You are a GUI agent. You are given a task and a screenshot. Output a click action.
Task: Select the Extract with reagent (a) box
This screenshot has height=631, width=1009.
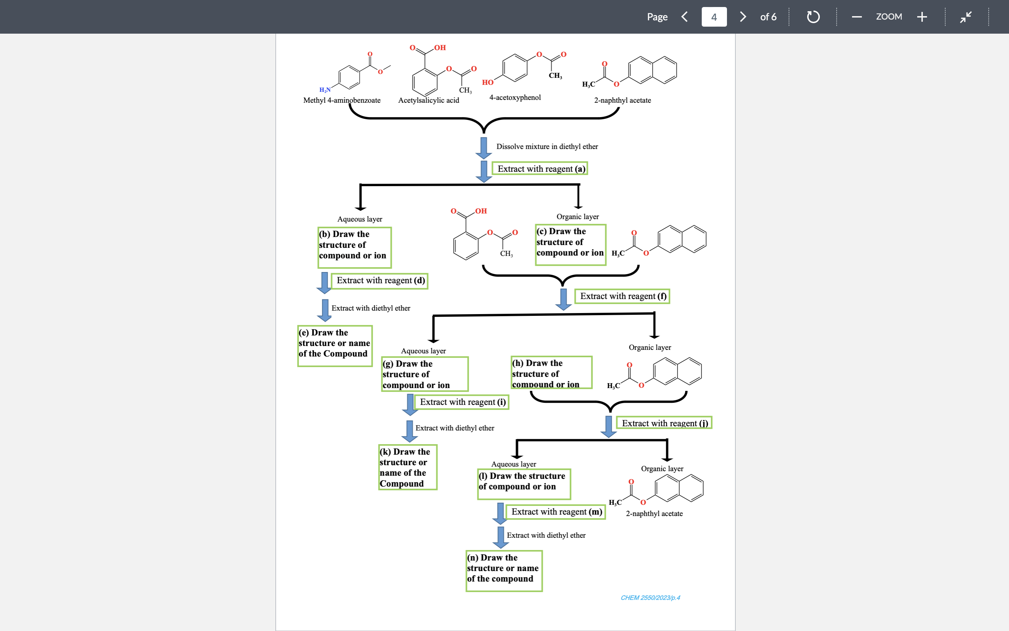click(x=540, y=169)
